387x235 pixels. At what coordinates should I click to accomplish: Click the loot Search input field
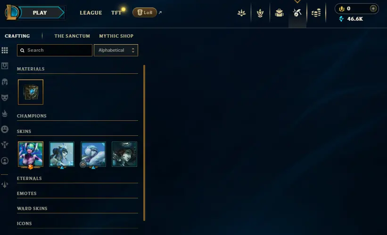[55, 50]
